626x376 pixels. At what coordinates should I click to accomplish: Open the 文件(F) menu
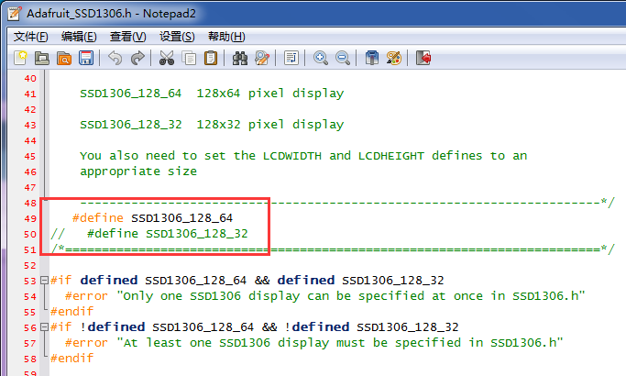click(31, 37)
